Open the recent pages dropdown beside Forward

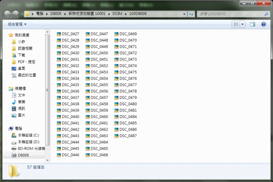tap(21, 14)
